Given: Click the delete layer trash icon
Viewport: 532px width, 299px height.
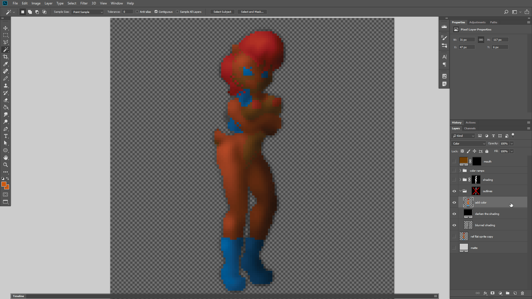Looking at the screenshot, I should pyautogui.click(x=522, y=293).
